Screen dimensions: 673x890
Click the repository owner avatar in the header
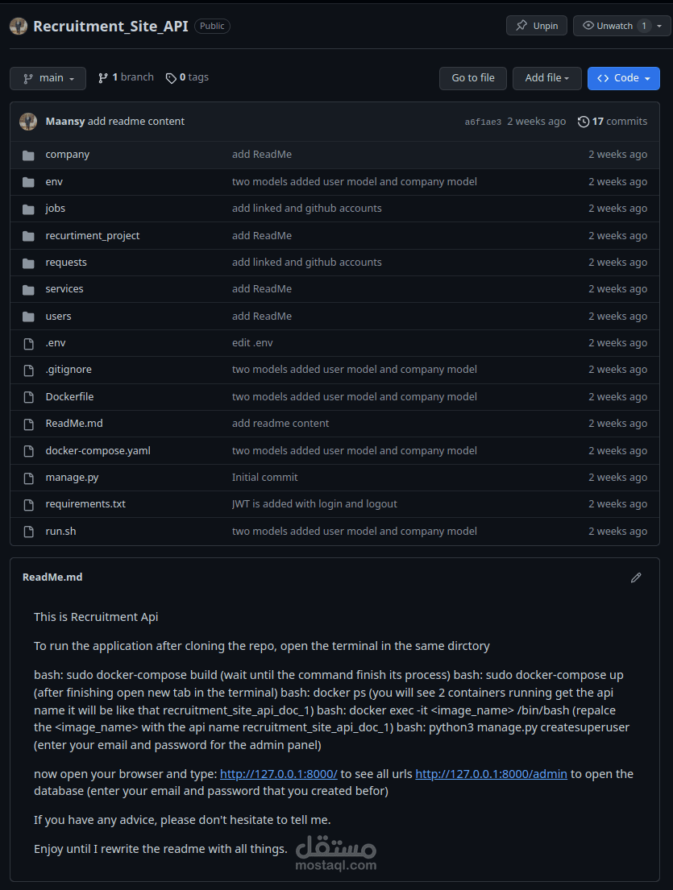tap(19, 26)
